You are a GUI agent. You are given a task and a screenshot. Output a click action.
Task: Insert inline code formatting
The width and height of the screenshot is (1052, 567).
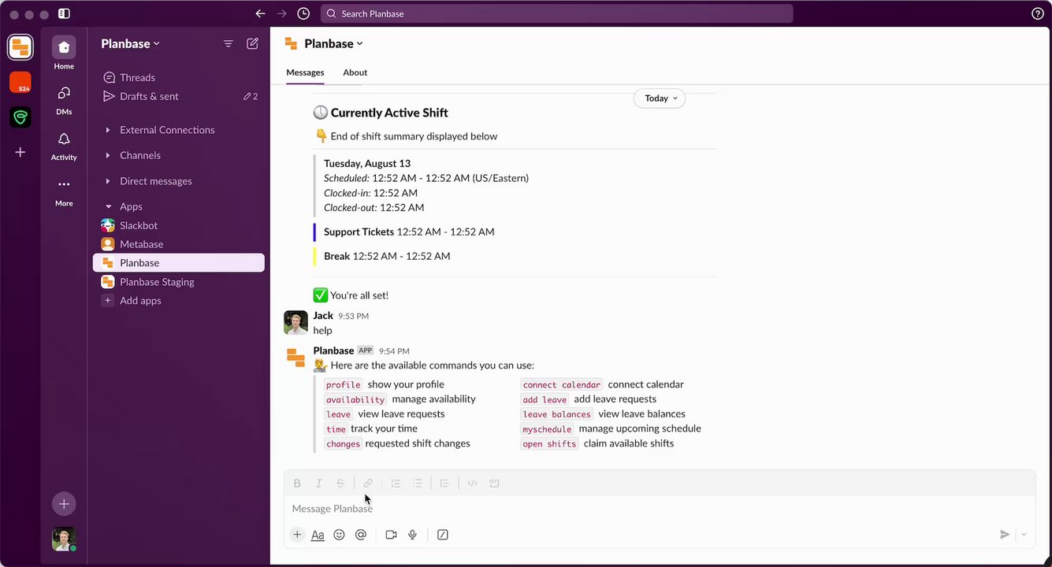pos(472,484)
